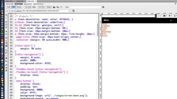
Task: Click the EYES link
Action: click(105, 28)
